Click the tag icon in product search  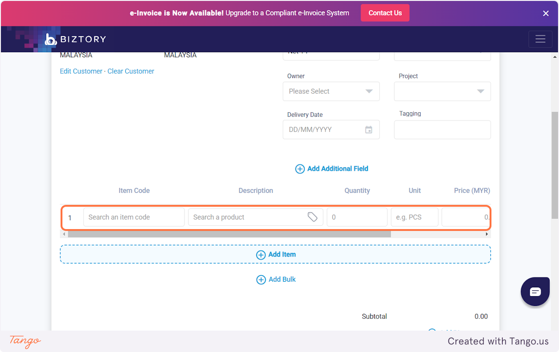(313, 217)
